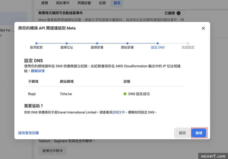228x159 pixels.
Task: Click the 網站網域 column header
Action: pyautogui.click(x=67, y=82)
